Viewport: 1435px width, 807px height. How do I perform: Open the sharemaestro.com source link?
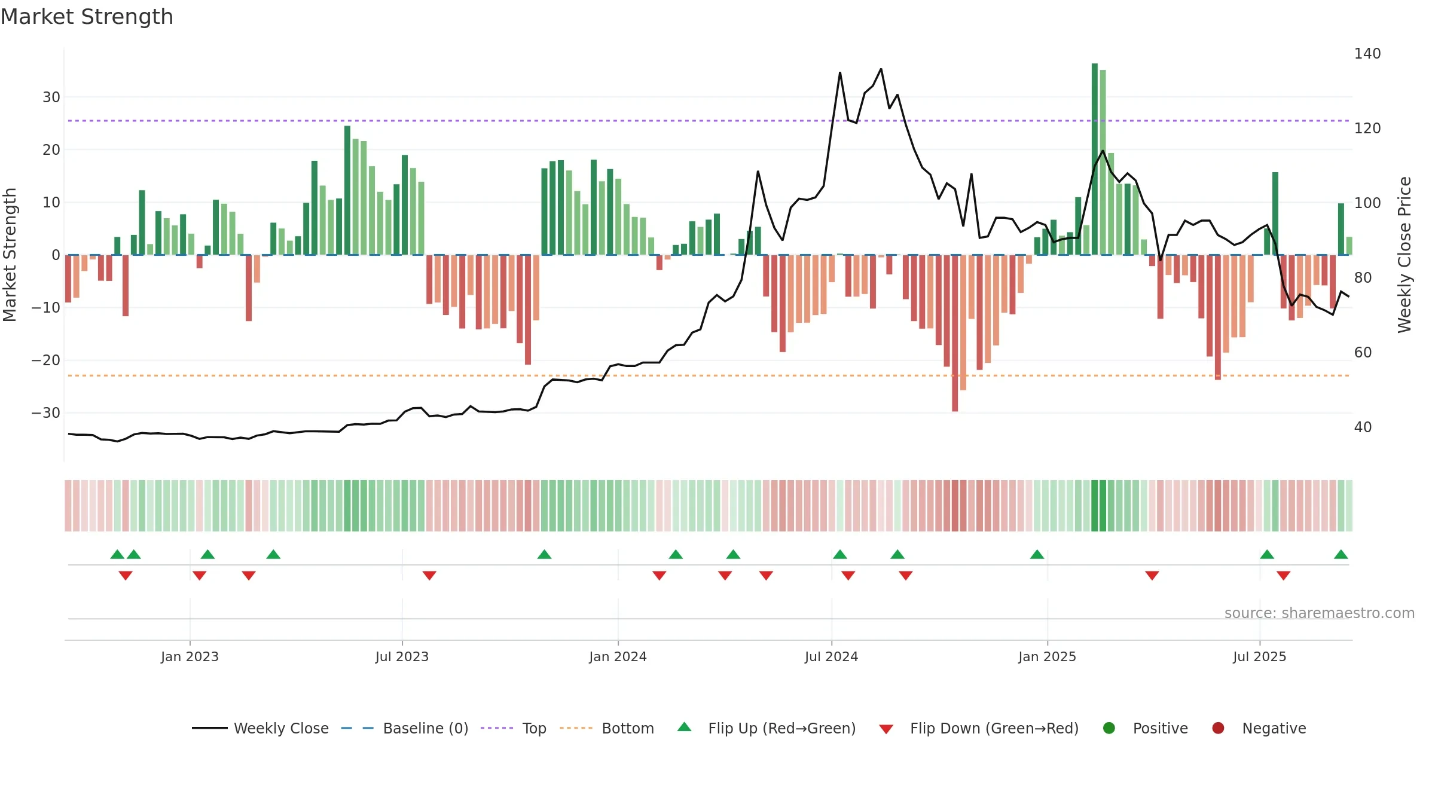[1319, 613]
